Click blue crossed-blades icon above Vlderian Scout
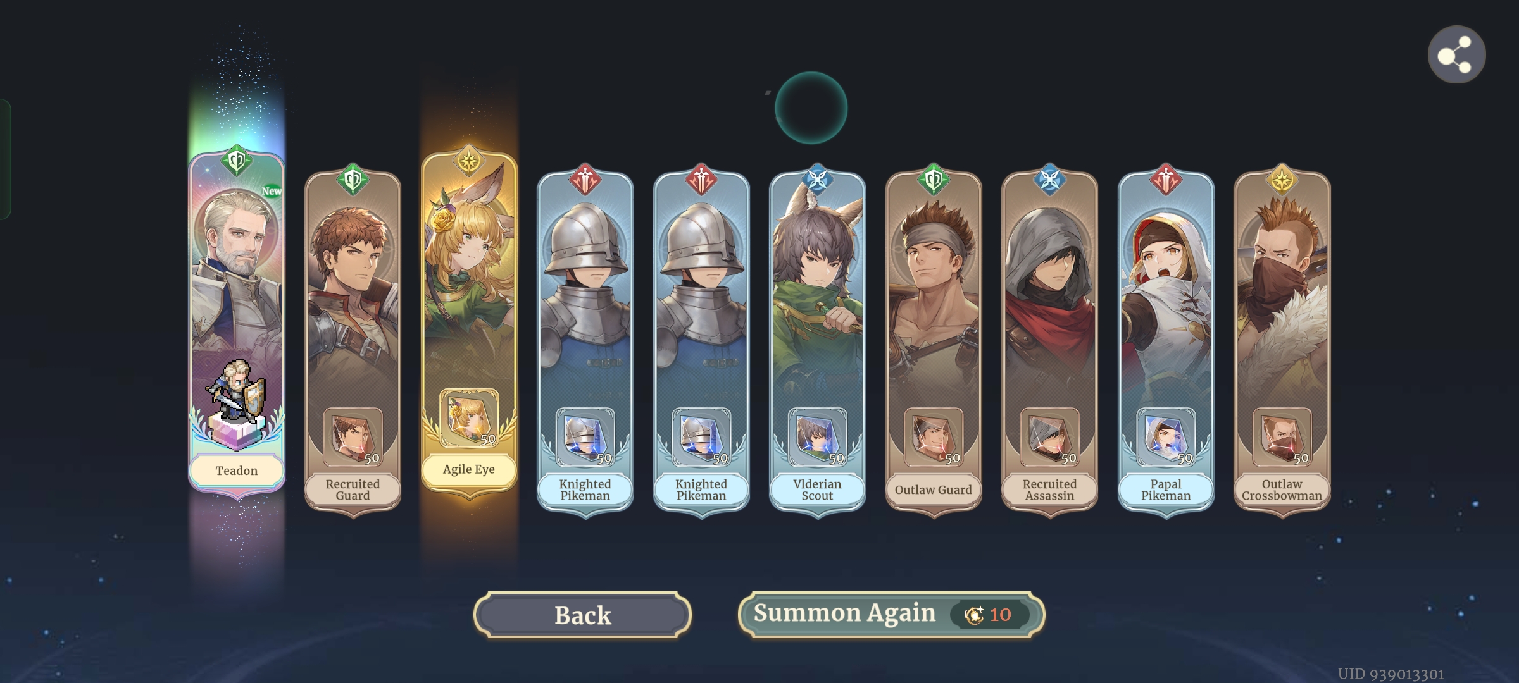This screenshot has height=683, width=1519. pyautogui.click(x=817, y=180)
